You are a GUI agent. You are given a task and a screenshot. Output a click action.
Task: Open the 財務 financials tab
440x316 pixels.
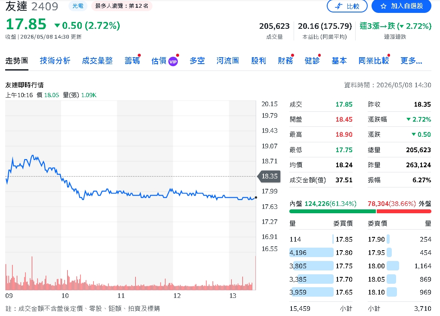pos(285,61)
